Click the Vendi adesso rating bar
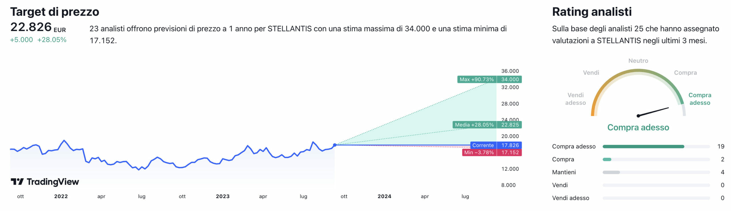 tap(656, 198)
